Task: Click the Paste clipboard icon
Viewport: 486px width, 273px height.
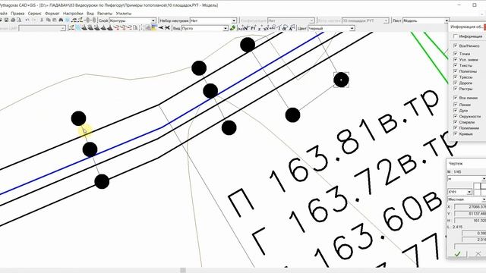Action: click(54, 20)
